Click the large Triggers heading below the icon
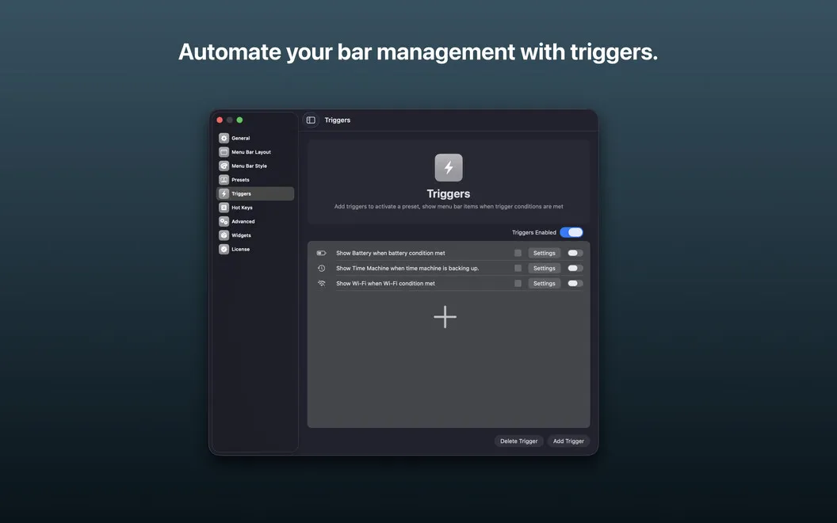This screenshot has height=523, width=837. (x=449, y=193)
